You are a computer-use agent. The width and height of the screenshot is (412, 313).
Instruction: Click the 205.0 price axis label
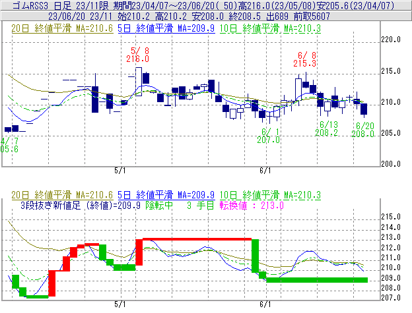tap(391, 133)
